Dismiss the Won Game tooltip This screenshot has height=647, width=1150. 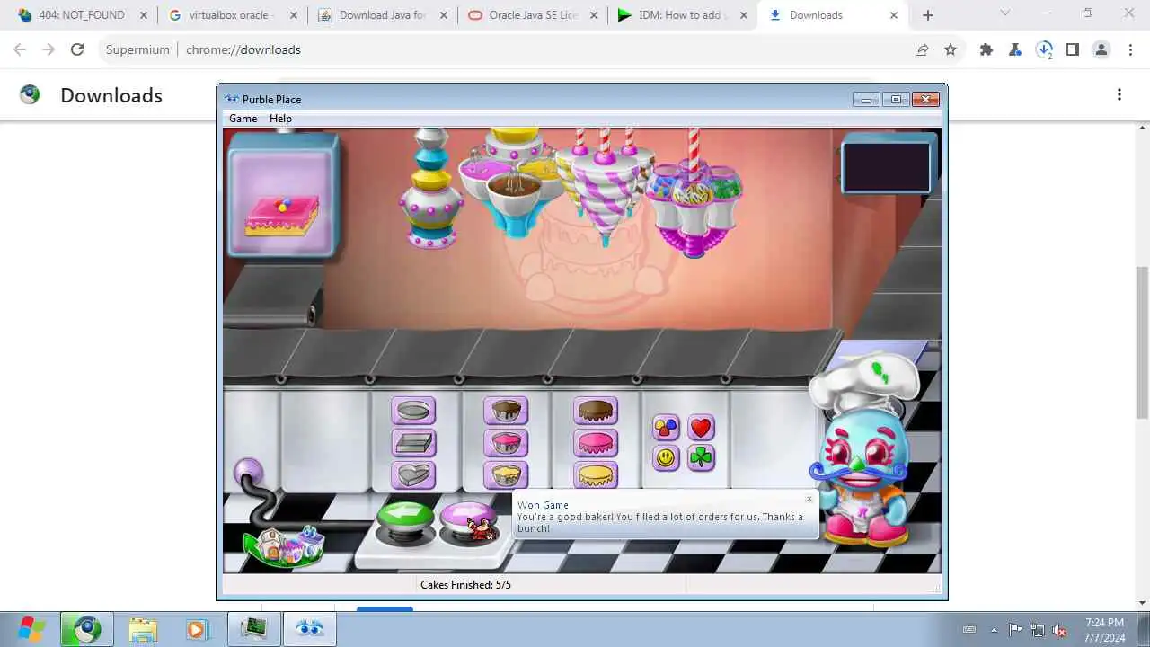[809, 499]
